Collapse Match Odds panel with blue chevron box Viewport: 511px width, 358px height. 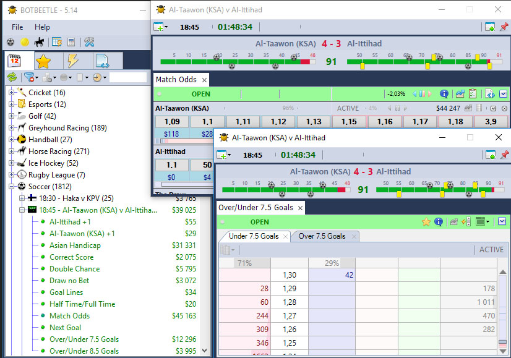tap(503, 94)
